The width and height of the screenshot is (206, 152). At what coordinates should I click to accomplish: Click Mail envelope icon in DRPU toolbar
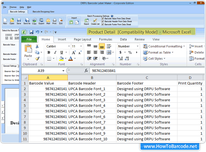(48, 20)
